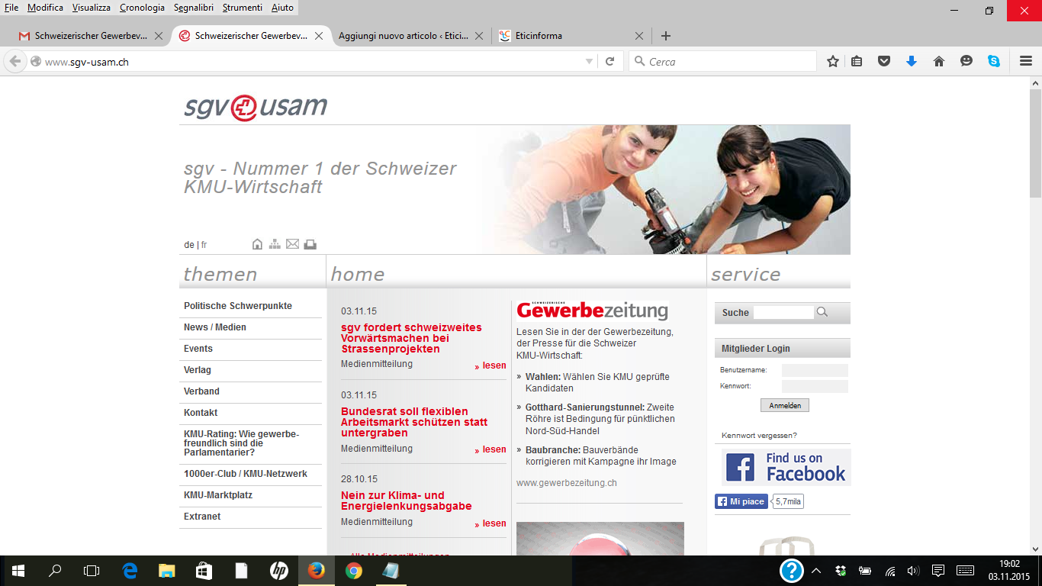Screen dimensions: 1042x586
Task: Open a new tab with the plus button
Action: (x=666, y=36)
